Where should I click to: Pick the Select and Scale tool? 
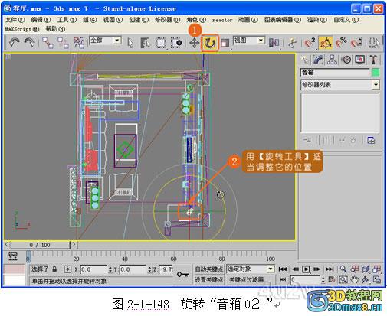tap(225, 43)
